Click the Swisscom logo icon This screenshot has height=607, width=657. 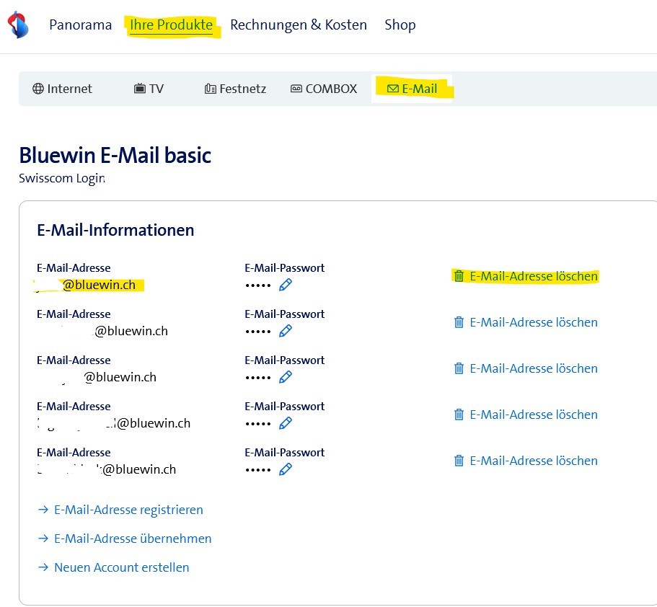point(18,25)
